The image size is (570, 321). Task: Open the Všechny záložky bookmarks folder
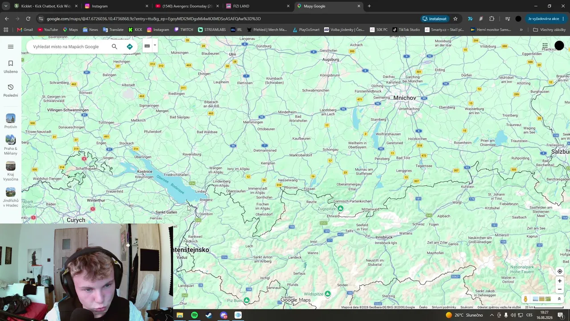pos(549,30)
